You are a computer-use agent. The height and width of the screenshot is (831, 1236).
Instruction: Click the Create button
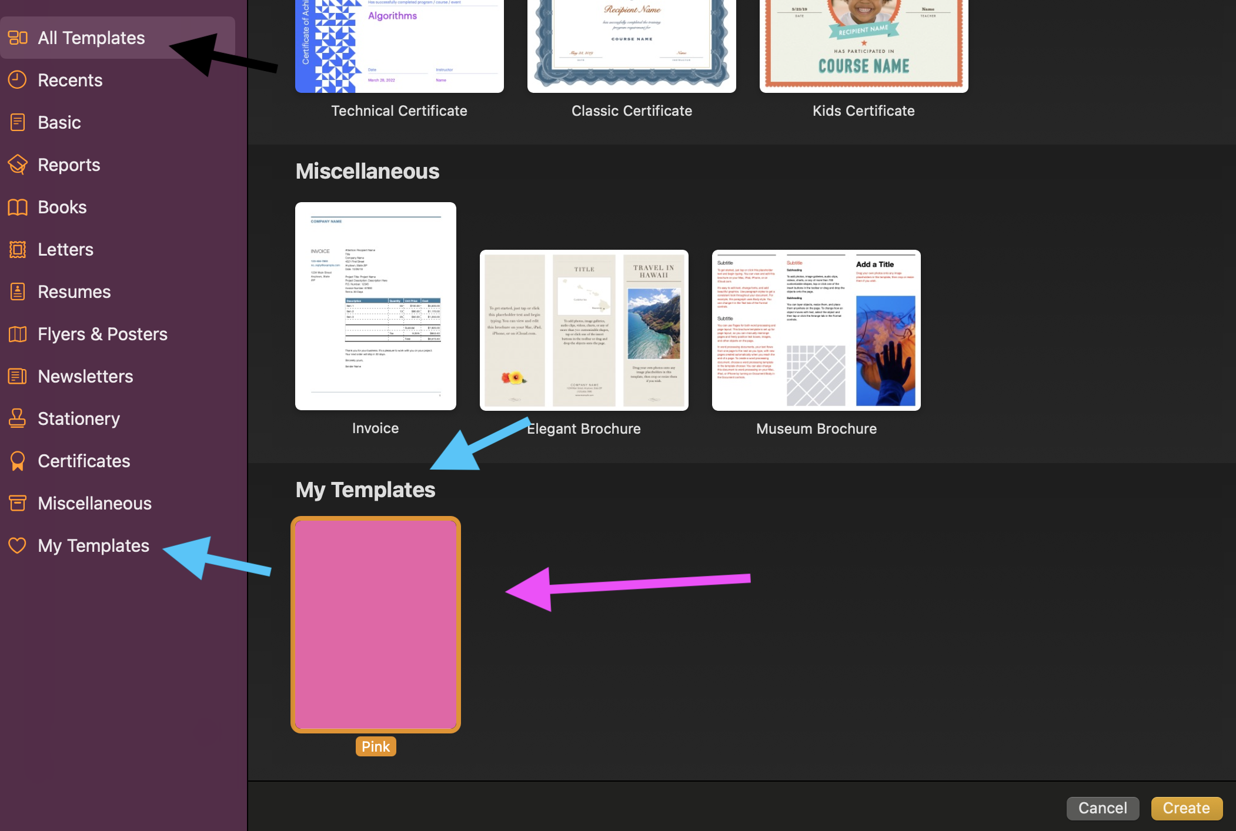tap(1190, 806)
